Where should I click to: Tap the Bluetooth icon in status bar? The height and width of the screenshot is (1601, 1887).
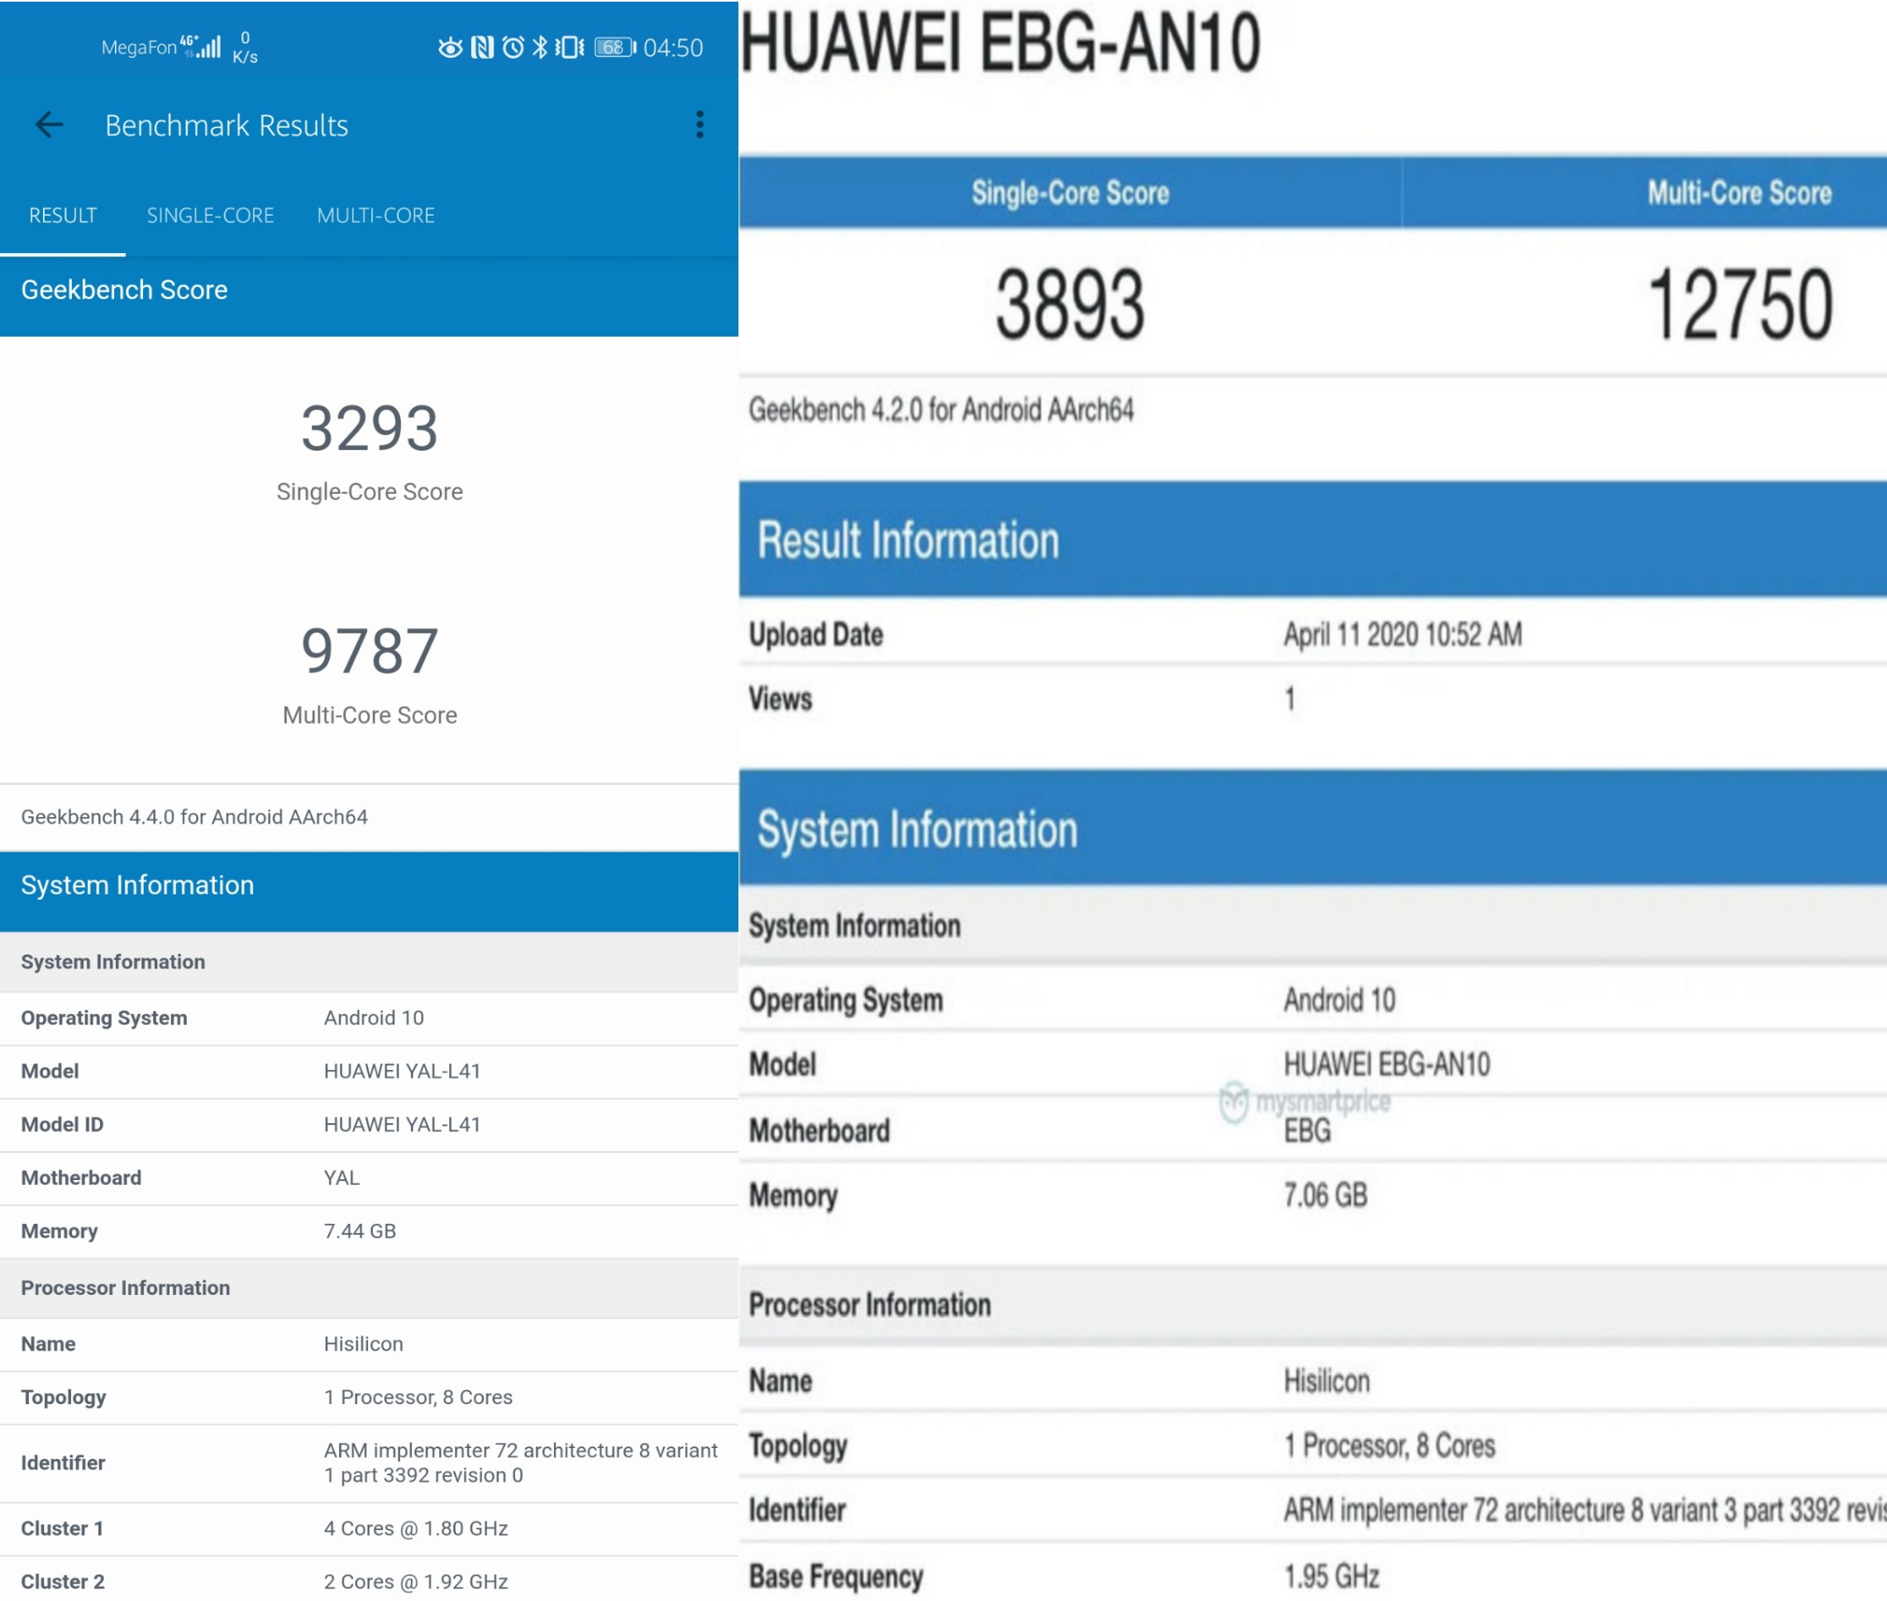pyautogui.click(x=540, y=47)
